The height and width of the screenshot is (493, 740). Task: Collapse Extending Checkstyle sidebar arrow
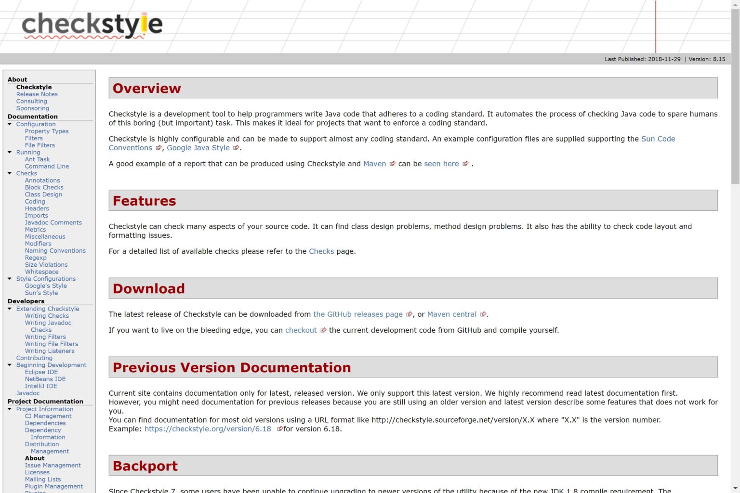click(x=10, y=309)
